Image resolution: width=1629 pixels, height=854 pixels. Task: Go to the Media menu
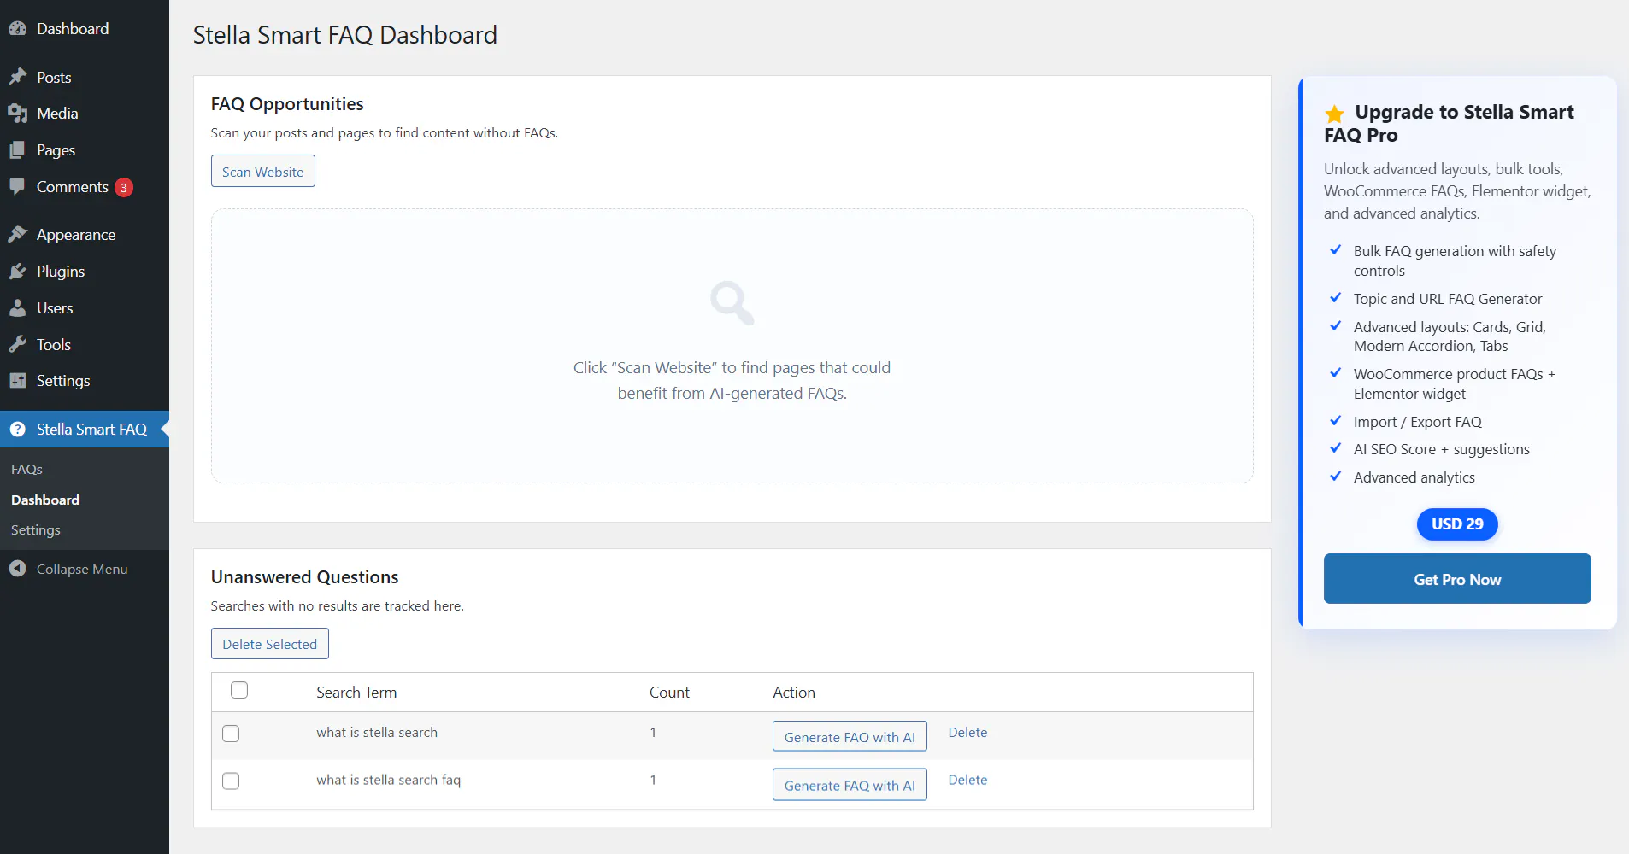coord(85,113)
